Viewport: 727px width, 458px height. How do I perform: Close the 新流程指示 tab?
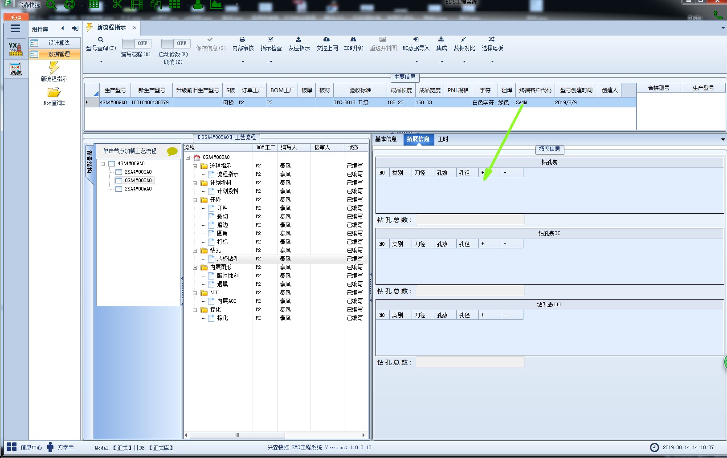pos(135,28)
